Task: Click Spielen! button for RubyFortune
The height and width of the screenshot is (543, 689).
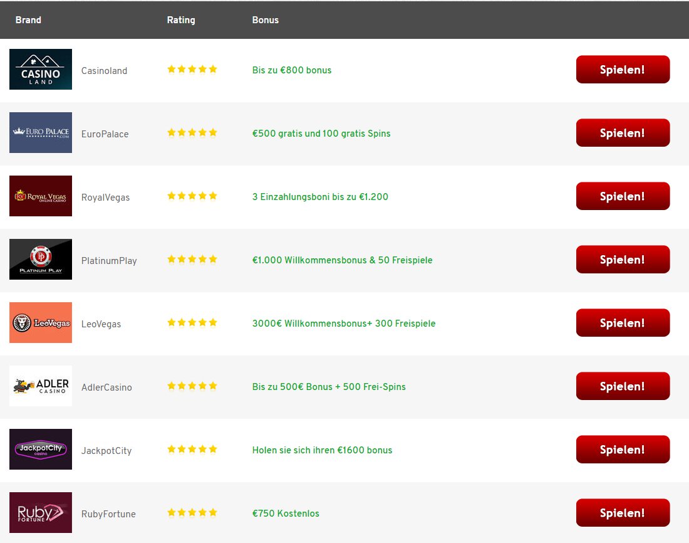Action: [623, 513]
